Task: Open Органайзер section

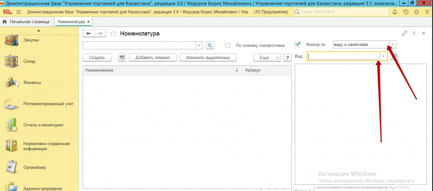Action: pos(35,167)
